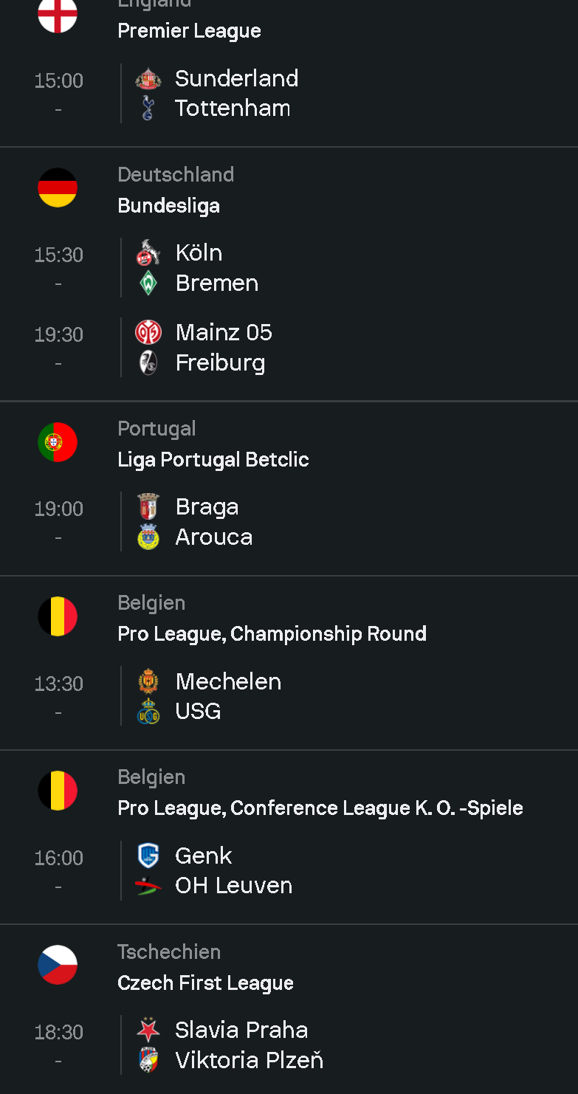Open Pro League Championship Round

click(x=272, y=633)
